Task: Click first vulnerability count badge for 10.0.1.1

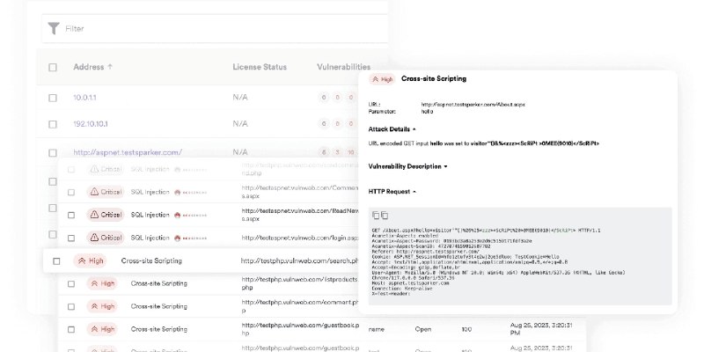Action: coord(323,97)
